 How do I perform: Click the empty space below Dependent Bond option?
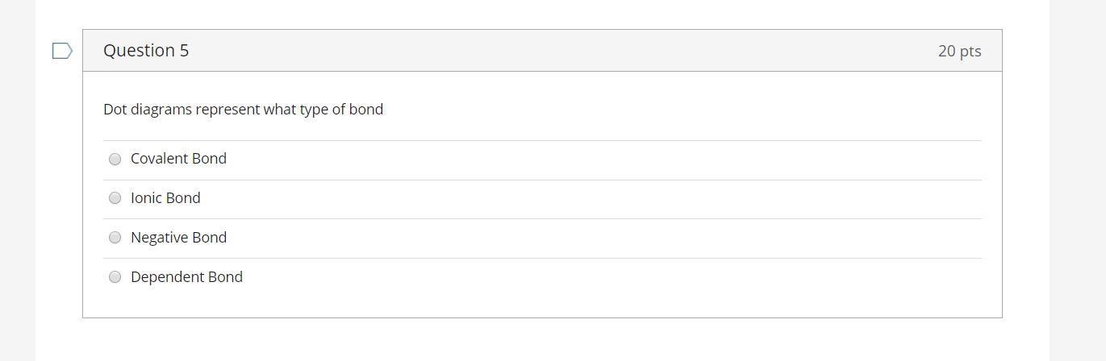tap(542, 304)
